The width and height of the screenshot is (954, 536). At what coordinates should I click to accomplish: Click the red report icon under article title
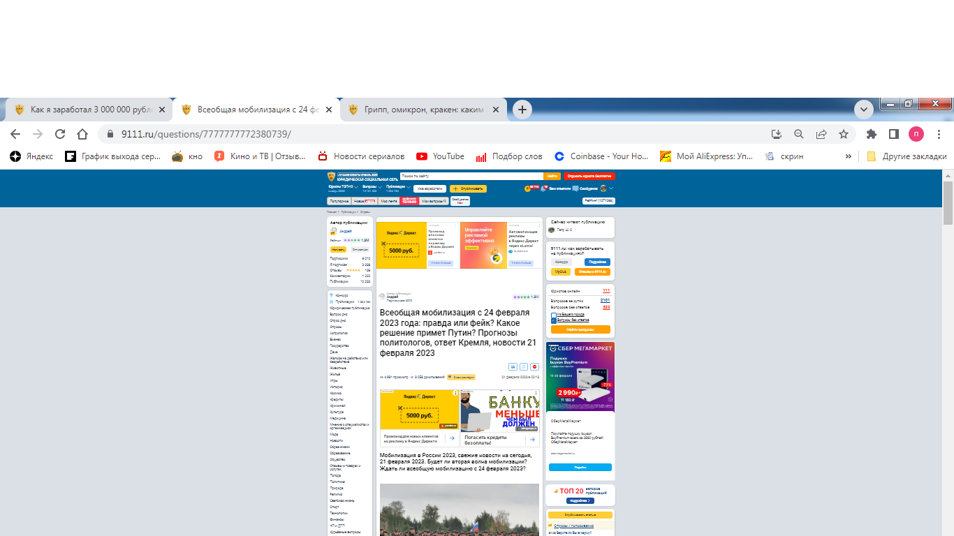click(x=535, y=366)
